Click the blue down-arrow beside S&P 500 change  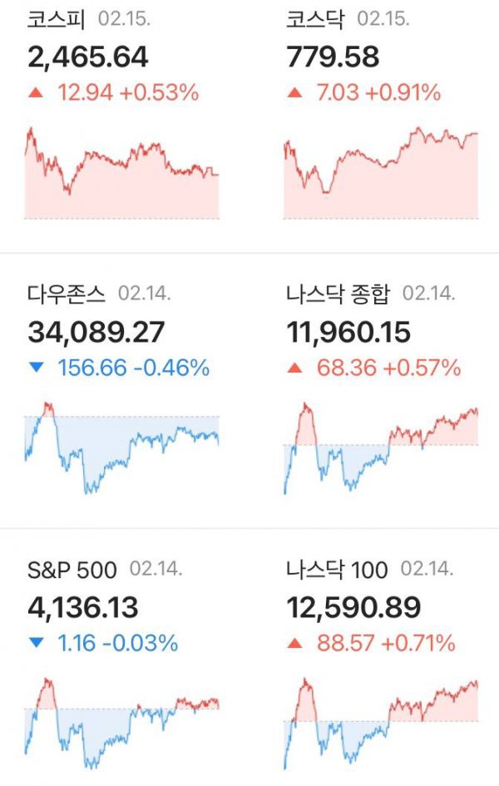coord(36,643)
